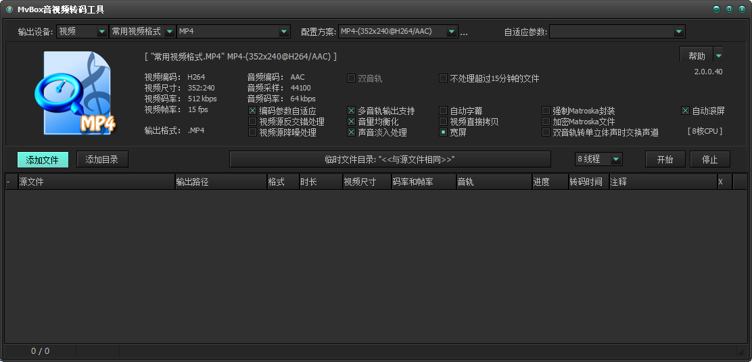Screen dimensions: 752x362
Task: Click the 15 fps frame rate value
Action: point(197,109)
